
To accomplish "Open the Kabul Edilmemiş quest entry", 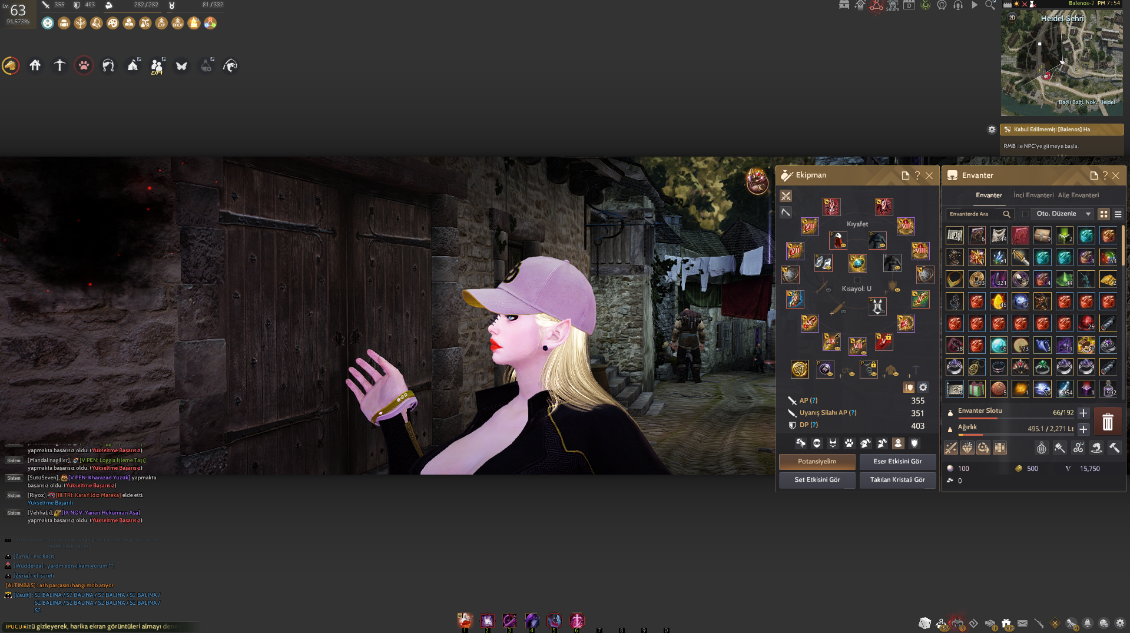I will [1062, 130].
